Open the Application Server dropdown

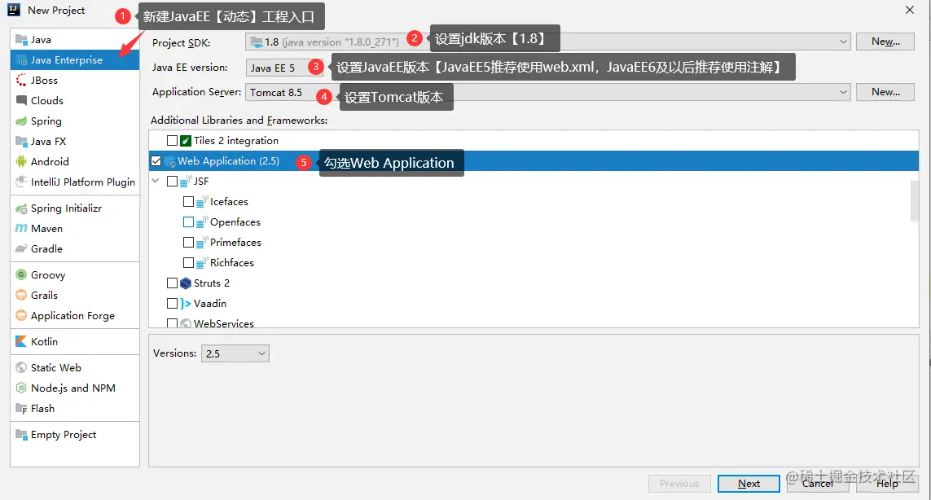[548, 92]
